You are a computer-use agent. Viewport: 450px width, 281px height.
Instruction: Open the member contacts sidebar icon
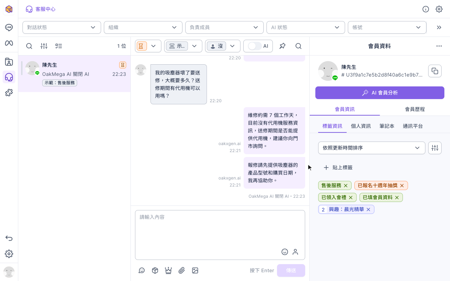(9, 62)
